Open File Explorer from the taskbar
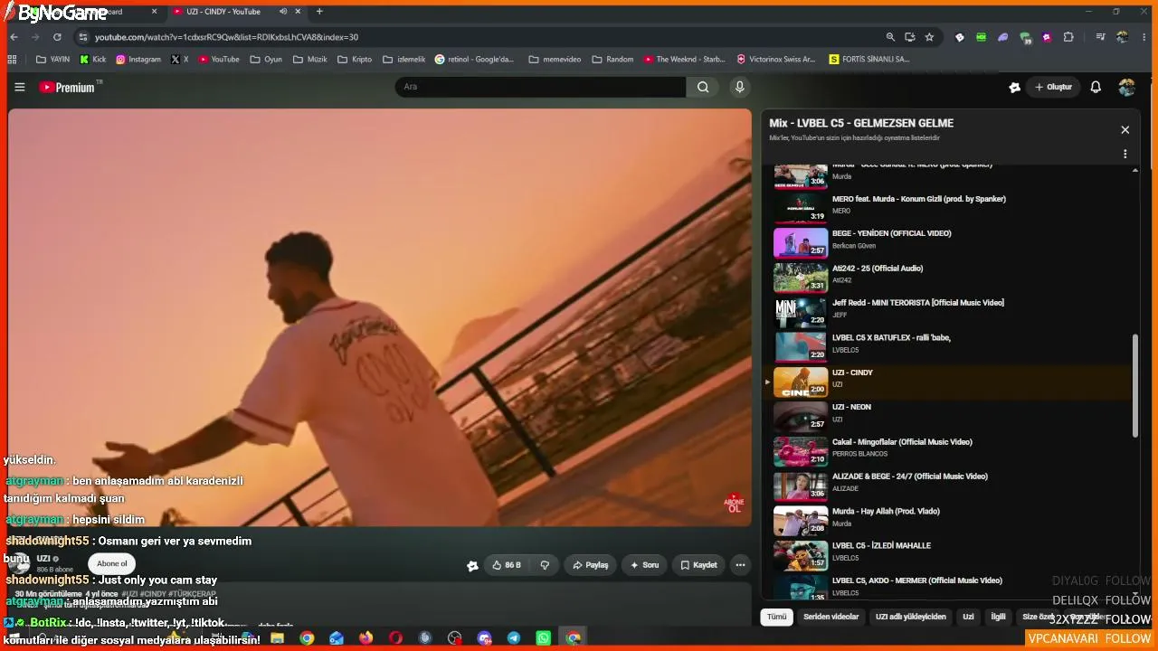 point(277,637)
